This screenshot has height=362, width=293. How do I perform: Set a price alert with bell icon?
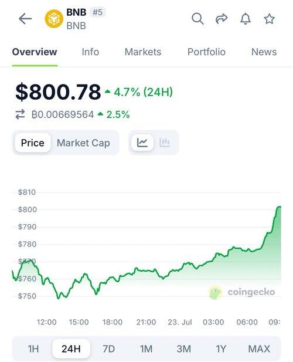[x=246, y=19]
